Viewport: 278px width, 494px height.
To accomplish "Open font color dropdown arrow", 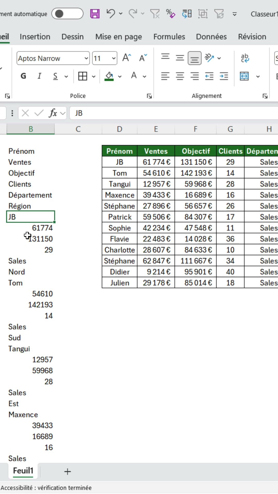I will coord(144,76).
